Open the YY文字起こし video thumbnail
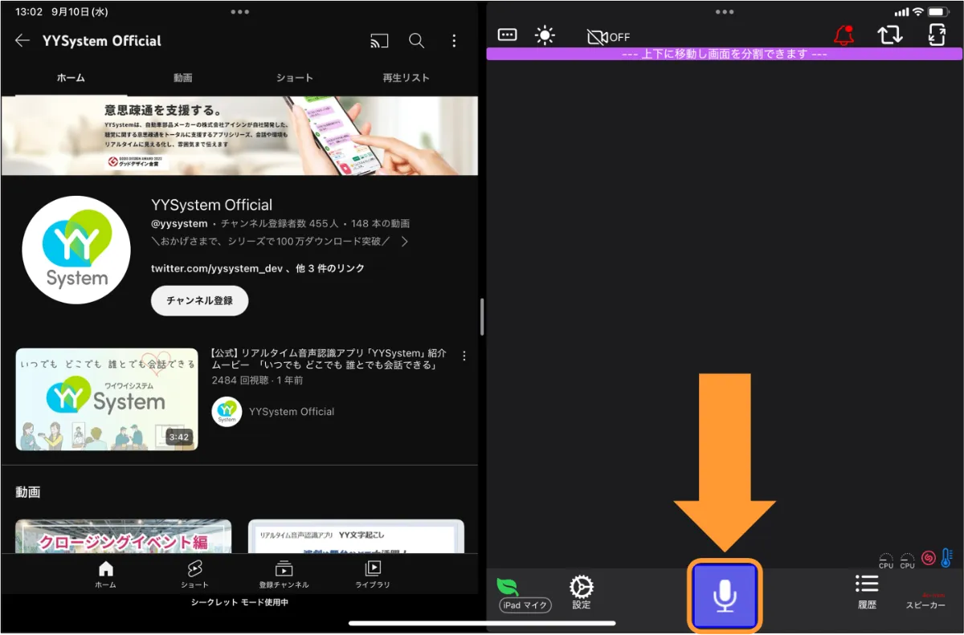 click(x=356, y=536)
